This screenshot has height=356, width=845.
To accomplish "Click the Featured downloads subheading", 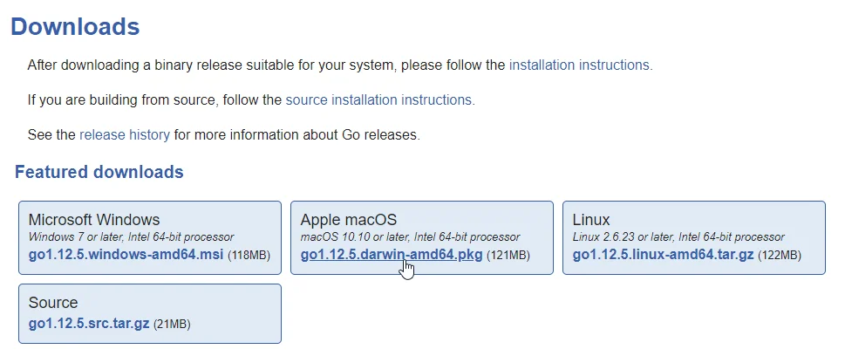I will pyautogui.click(x=99, y=172).
